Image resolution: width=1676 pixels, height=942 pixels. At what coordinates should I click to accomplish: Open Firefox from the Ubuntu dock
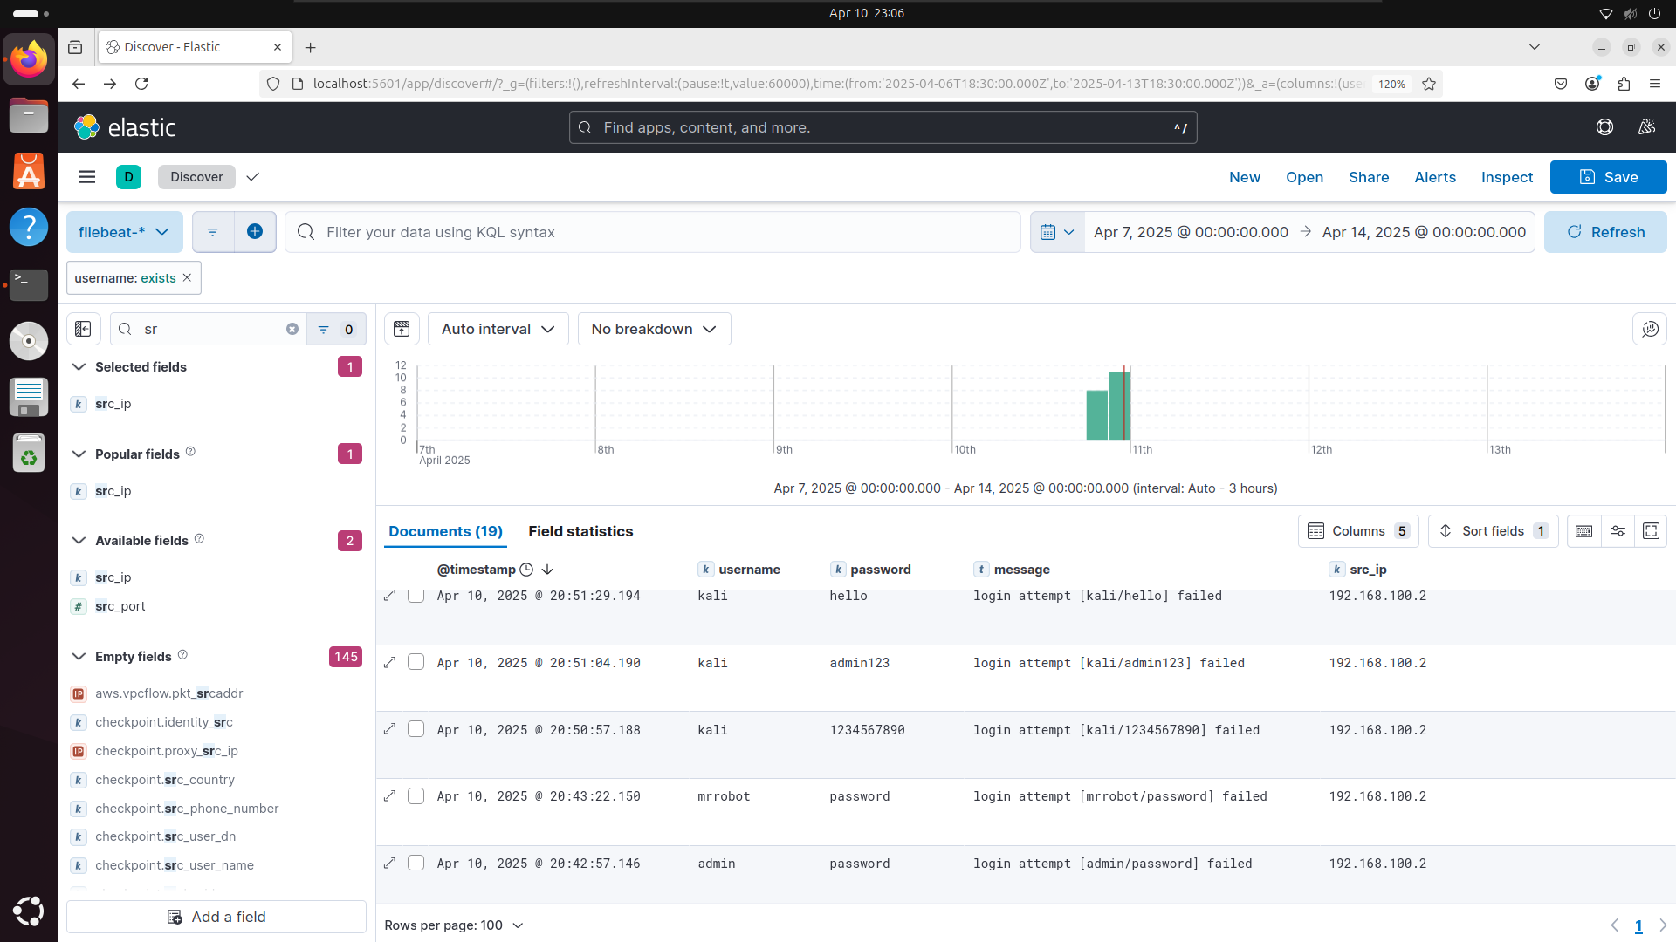tap(29, 60)
